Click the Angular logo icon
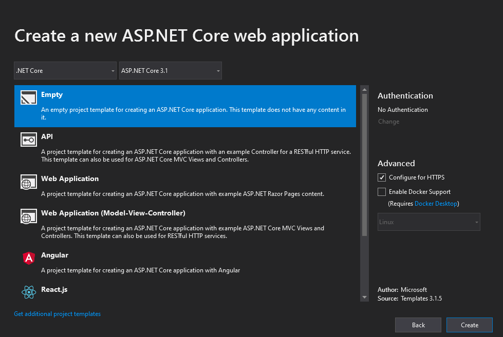This screenshot has width=503, height=337. click(28, 258)
